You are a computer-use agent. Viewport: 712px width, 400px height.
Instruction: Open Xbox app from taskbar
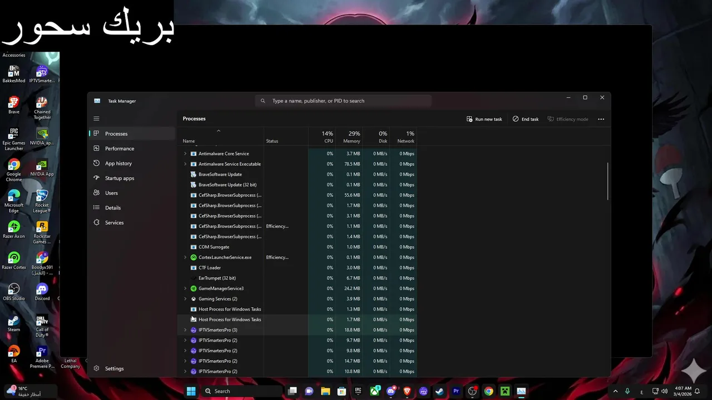tap(375, 391)
